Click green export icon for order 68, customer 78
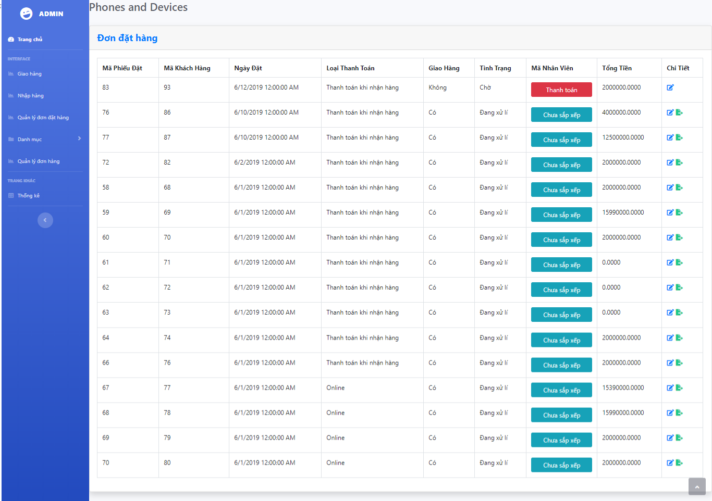712x501 pixels. point(679,413)
